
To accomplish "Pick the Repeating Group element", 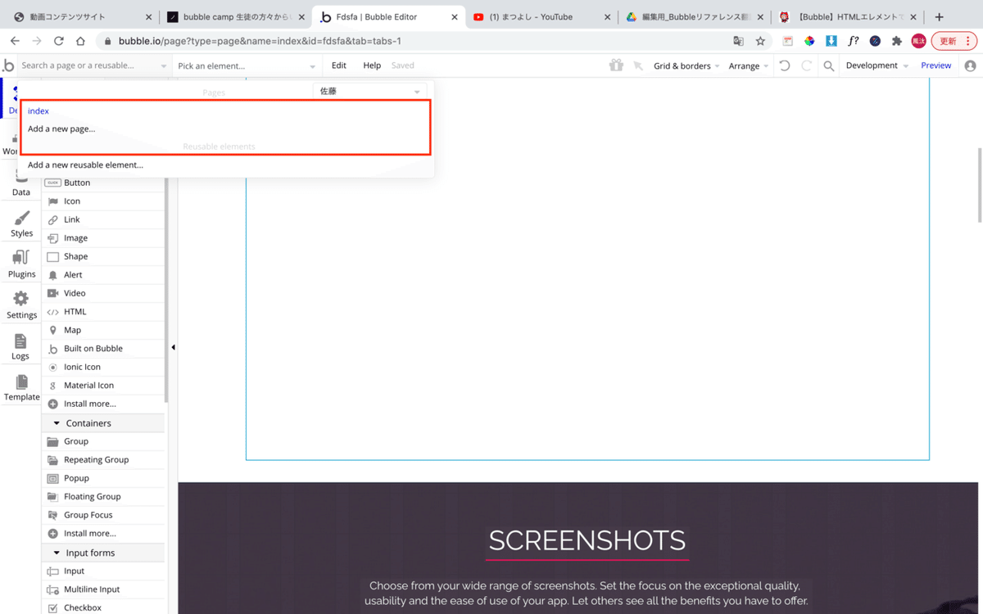I will [x=103, y=460].
